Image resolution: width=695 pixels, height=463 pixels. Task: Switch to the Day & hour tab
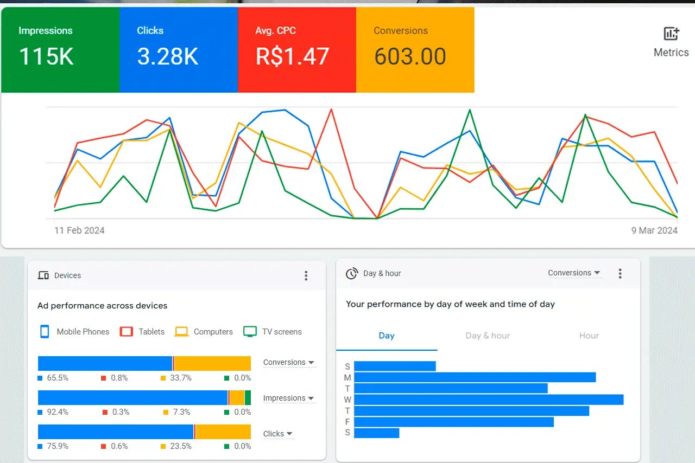tap(488, 336)
